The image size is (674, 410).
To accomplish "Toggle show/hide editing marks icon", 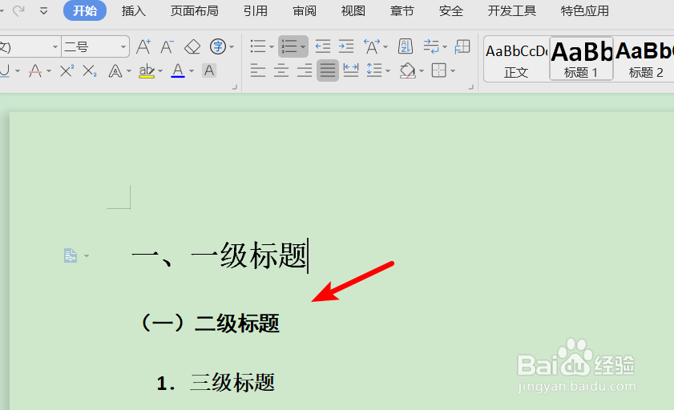I will point(431,46).
